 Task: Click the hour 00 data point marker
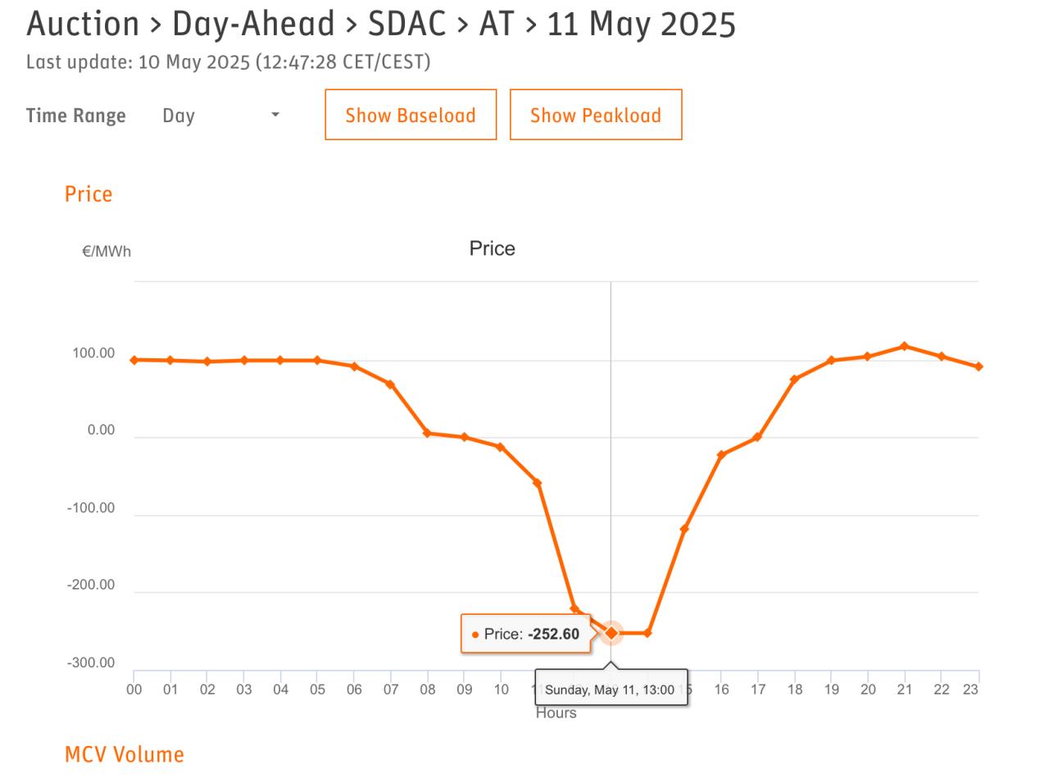(x=134, y=360)
